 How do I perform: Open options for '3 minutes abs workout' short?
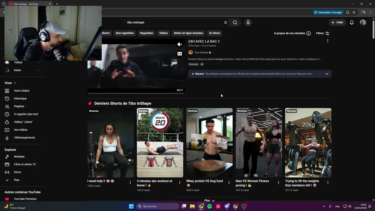[x=180, y=183]
